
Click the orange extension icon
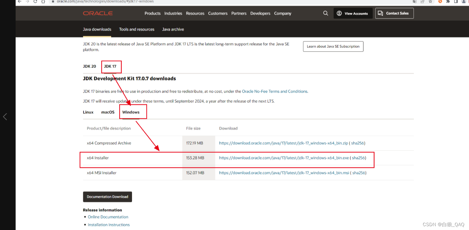440,1
